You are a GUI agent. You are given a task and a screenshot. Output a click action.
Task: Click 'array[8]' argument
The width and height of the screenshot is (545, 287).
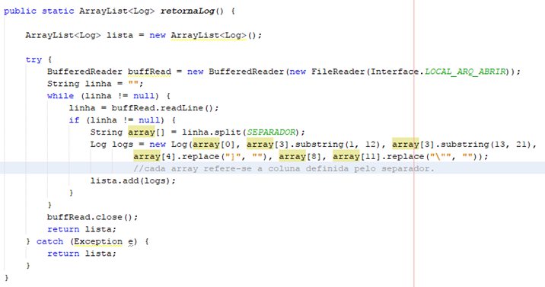click(x=301, y=157)
